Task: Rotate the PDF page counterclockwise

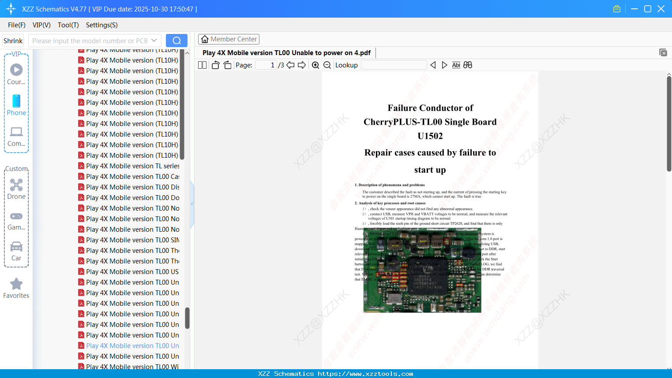Action: click(x=216, y=65)
